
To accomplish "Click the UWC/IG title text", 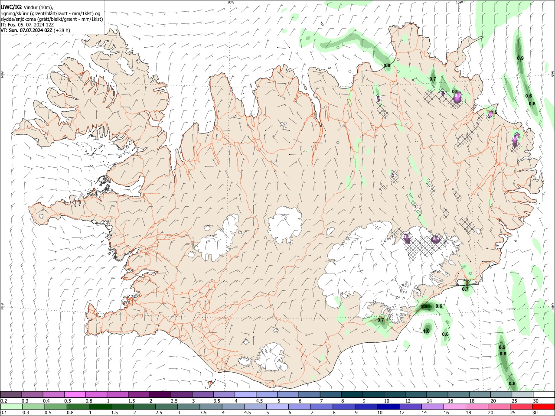I will (10, 6).
